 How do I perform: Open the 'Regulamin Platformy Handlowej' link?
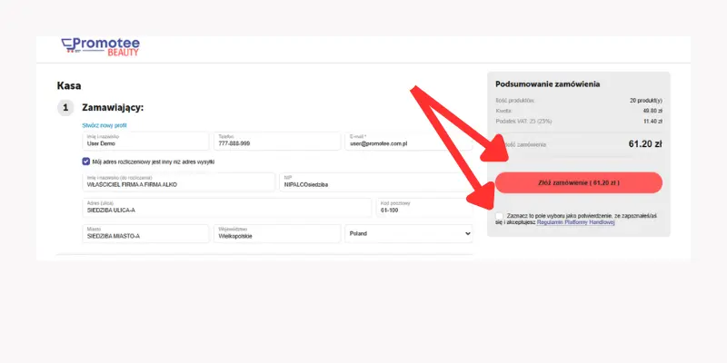(576, 221)
